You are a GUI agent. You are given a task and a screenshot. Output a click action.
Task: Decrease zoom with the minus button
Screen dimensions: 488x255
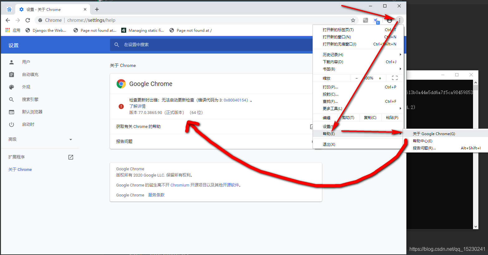point(357,78)
